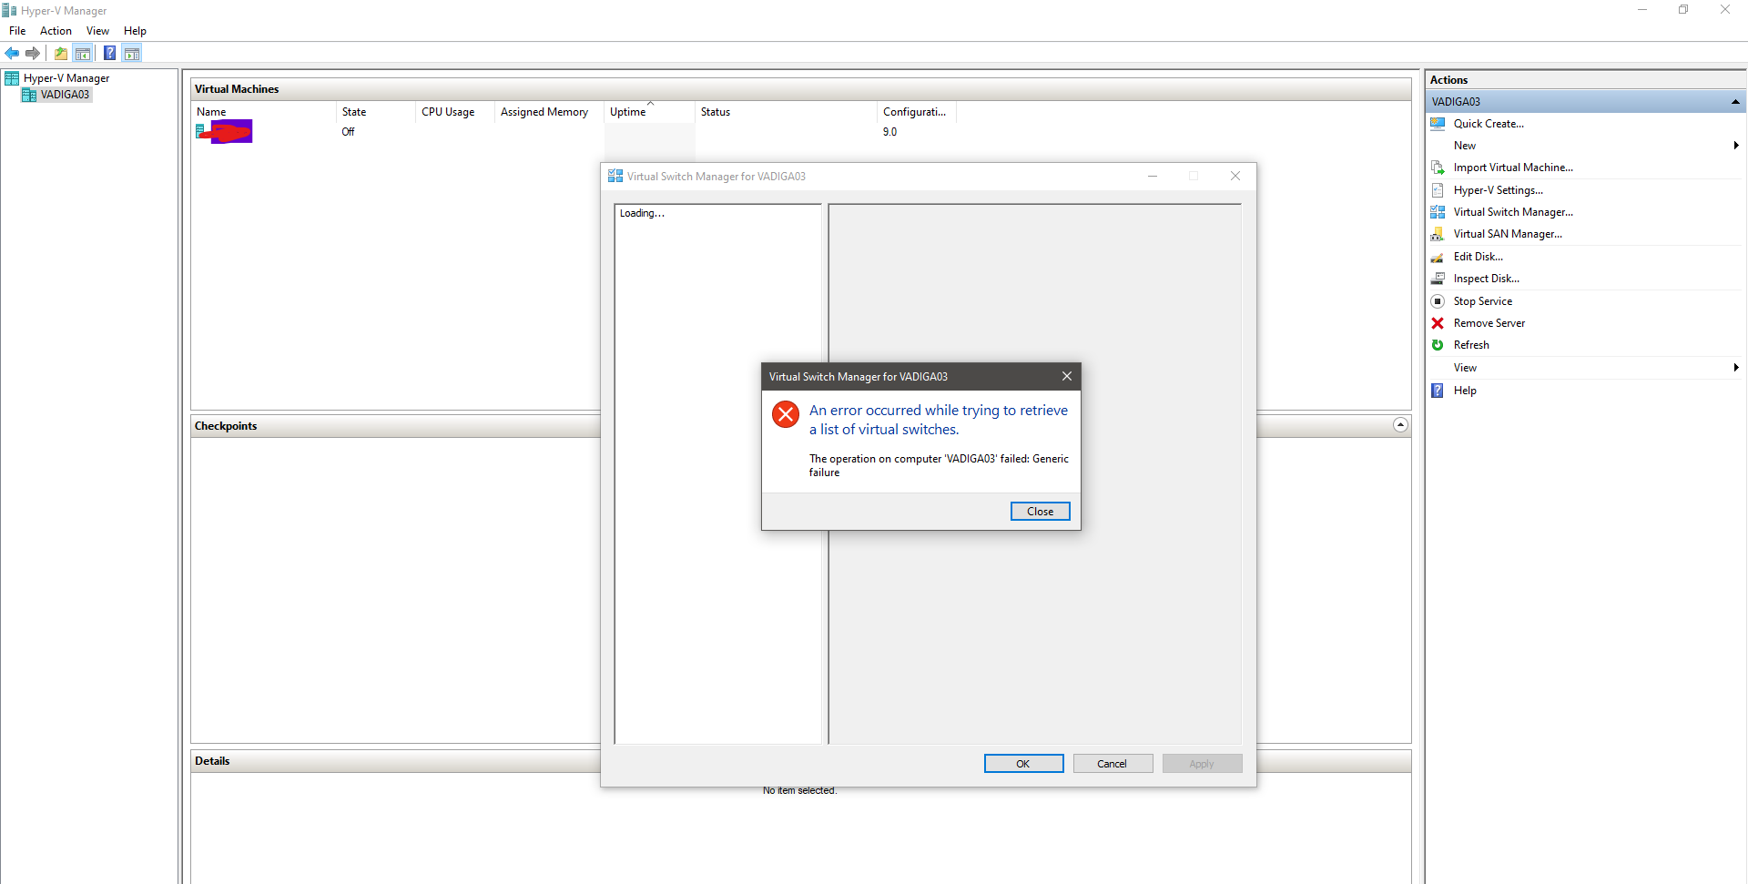Select the Edit Disk action icon
The image size is (1748, 884).
(x=1438, y=257)
